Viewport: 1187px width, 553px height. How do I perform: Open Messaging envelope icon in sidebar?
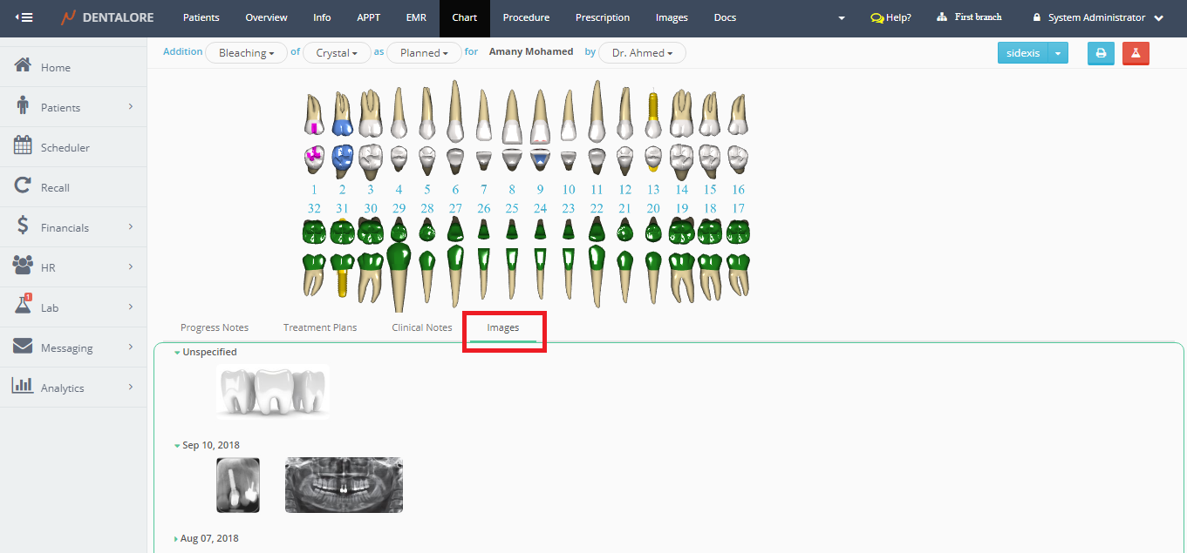pos(23,347)
